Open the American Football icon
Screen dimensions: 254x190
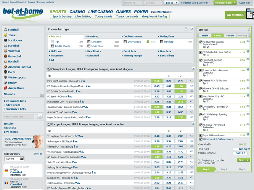click(x=5, y=67)
